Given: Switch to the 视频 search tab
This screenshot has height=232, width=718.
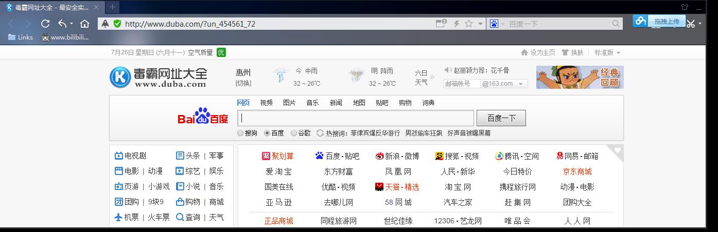Looking at the screenshot, I should (x=266, y=103).
